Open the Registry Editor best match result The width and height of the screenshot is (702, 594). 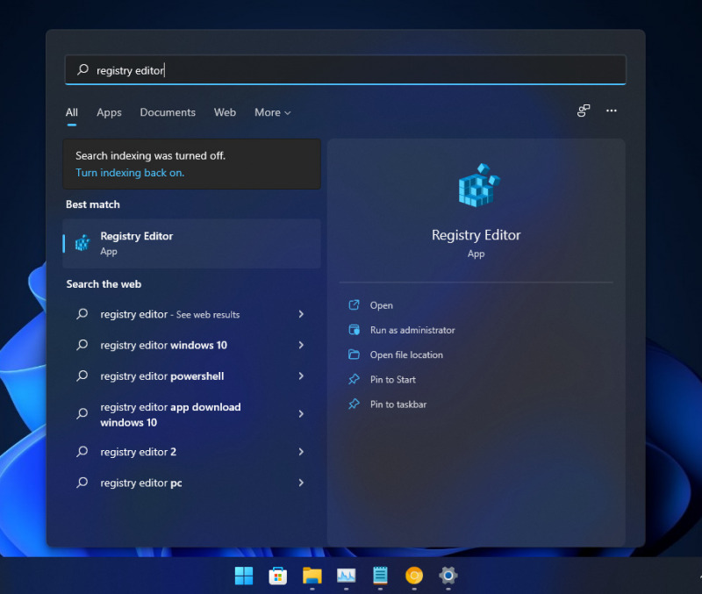(x=191, y=244)
